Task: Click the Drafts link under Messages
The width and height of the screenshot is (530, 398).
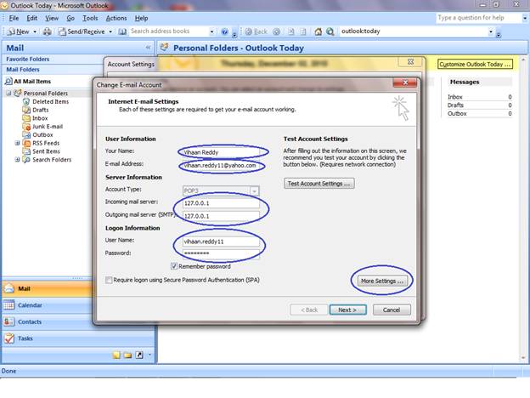Action: pyautogui.click(x=455, y=105)
